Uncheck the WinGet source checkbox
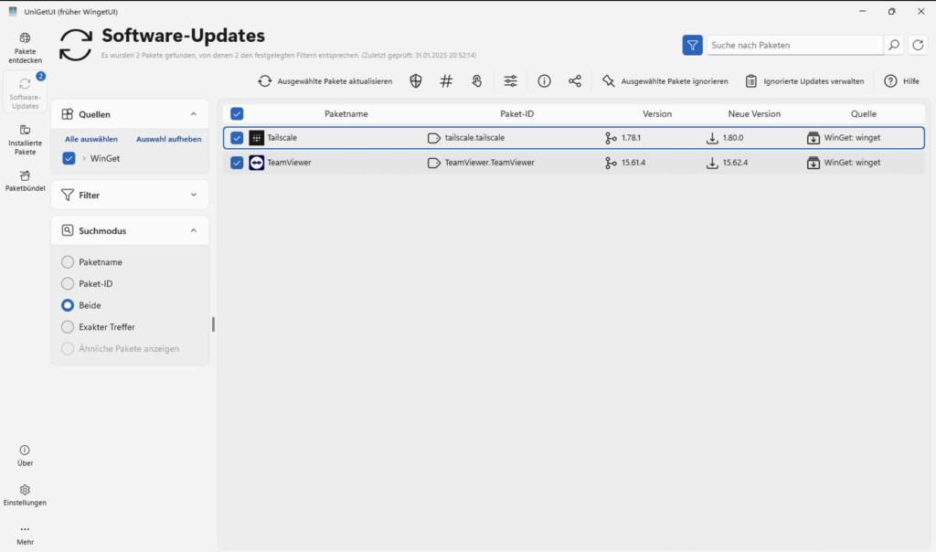Screen dimensions: 936x552 click(69, 158)
